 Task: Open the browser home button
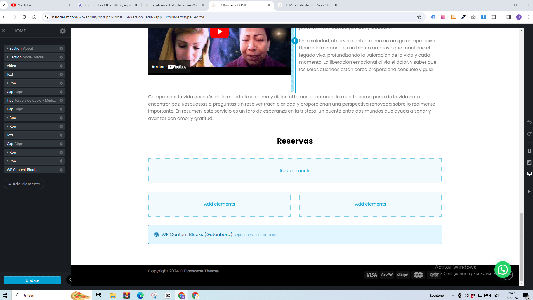click(x=34, y=17)
